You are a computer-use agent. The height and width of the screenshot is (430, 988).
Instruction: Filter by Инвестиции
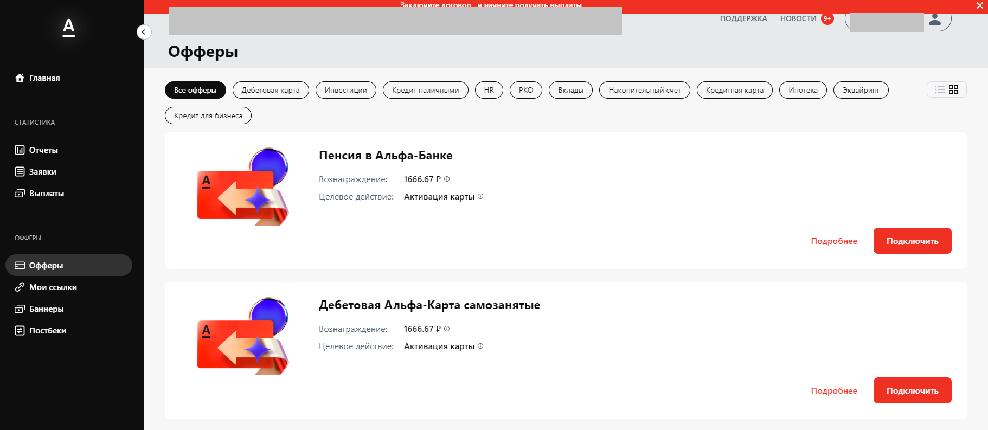point(346,90)
